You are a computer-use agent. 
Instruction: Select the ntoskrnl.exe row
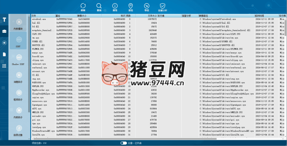(x=158, y=19)
